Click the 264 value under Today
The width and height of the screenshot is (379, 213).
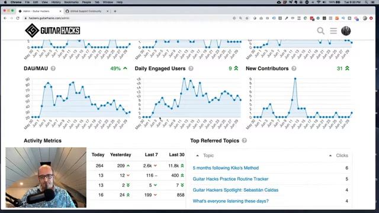pyautogui.click(x=99, y=166)
